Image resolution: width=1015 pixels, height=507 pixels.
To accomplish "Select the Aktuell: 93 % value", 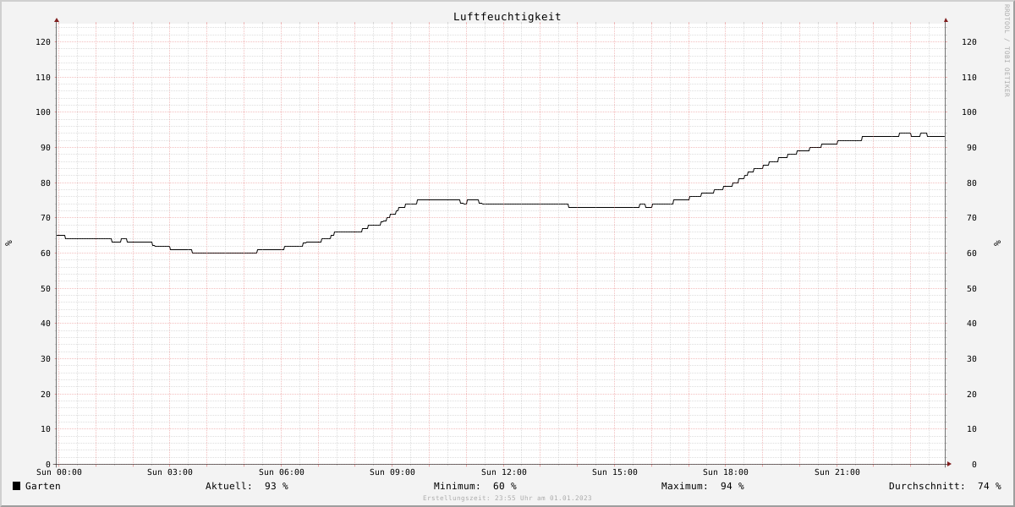I will (247, 486).
